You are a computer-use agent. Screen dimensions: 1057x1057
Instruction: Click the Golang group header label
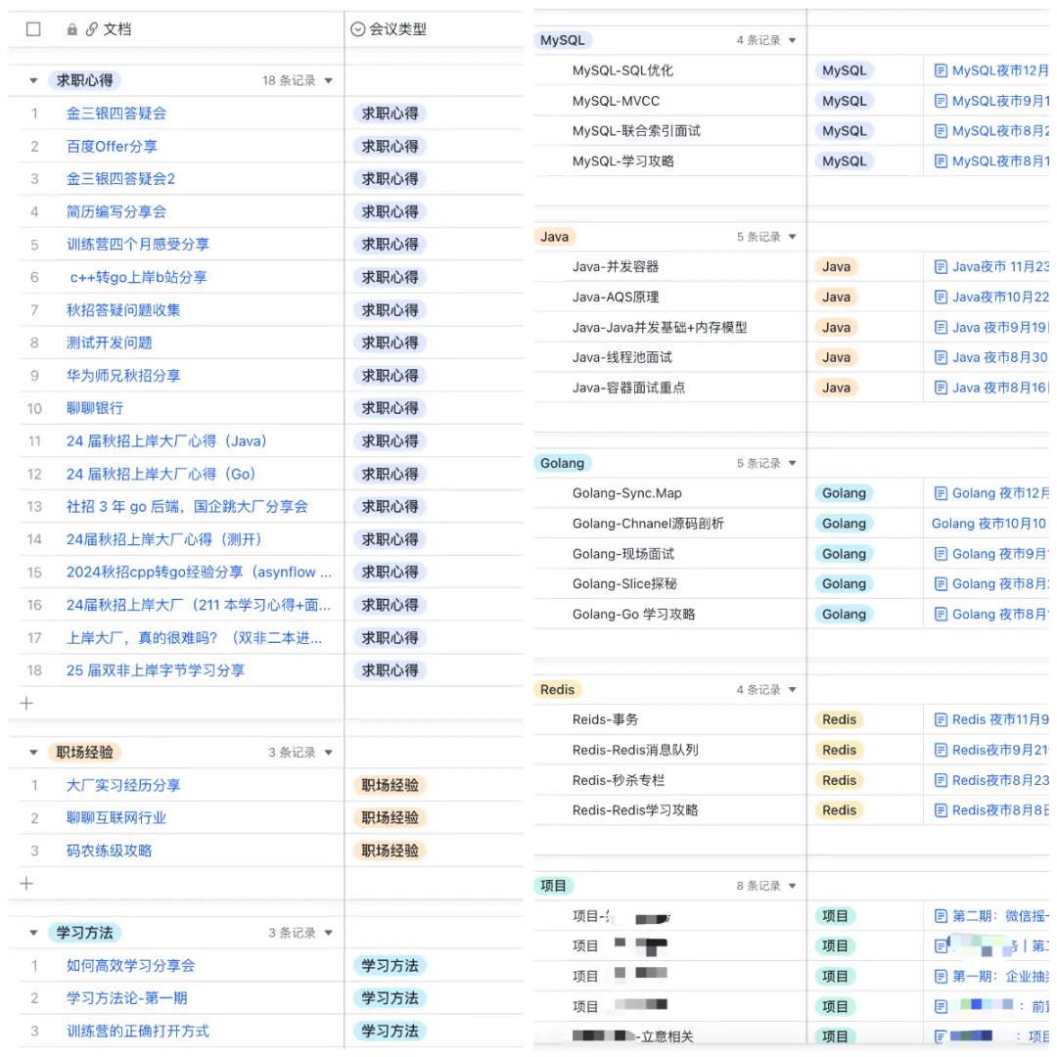click(562, 463)
